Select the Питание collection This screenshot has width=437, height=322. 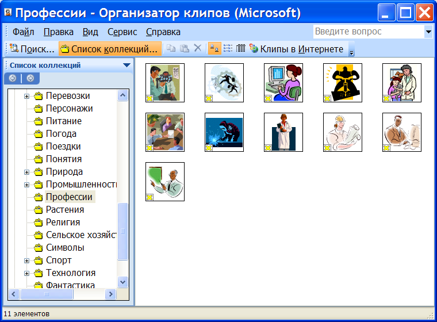coord(64,121)
